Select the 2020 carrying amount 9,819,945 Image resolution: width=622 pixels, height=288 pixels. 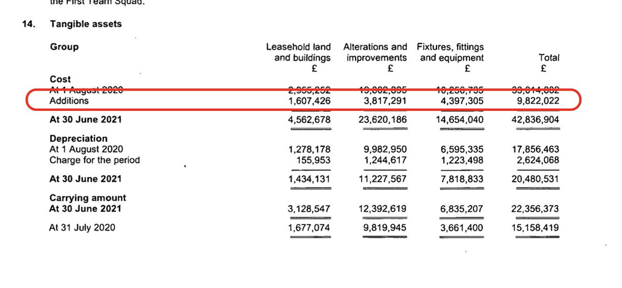click(385, 227)
